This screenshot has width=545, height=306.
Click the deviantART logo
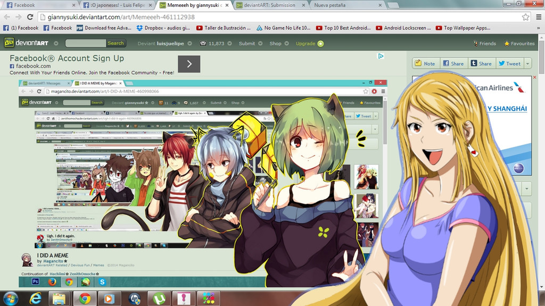[x=27, y=43]
